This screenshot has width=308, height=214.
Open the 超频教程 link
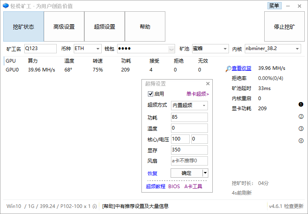pyautogui.click(x=156, y=187)
